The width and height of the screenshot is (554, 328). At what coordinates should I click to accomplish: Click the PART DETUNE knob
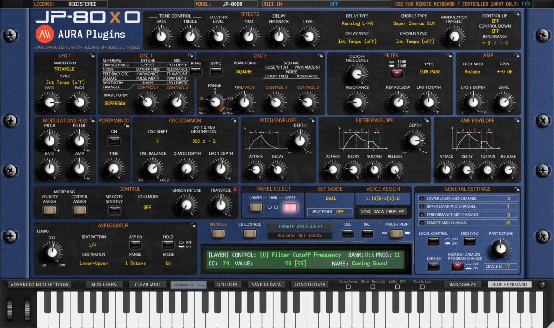500,249
